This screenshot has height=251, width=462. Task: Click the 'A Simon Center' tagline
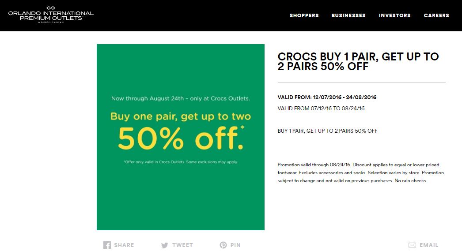click(x=51, y=22)
